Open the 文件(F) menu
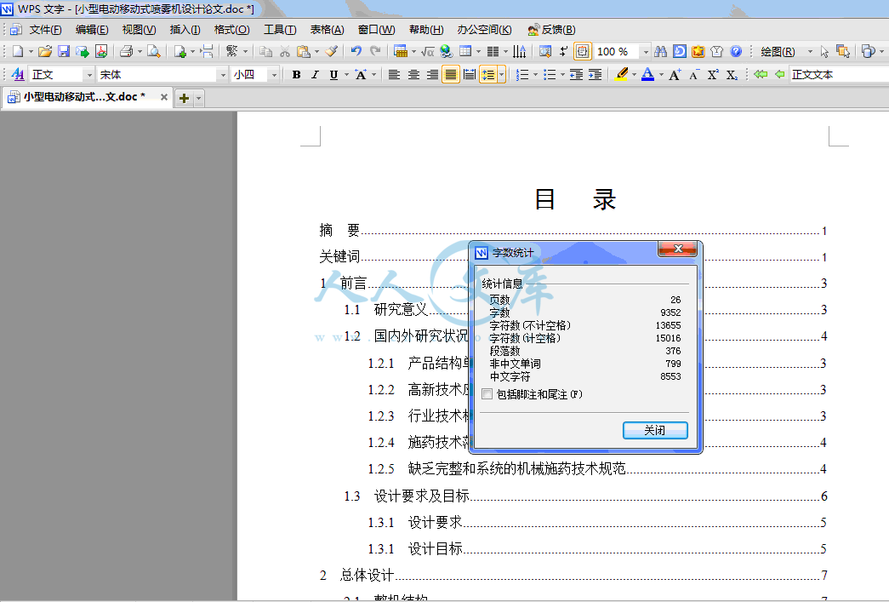The image size is (889, 602). click(x=45, y=30)
